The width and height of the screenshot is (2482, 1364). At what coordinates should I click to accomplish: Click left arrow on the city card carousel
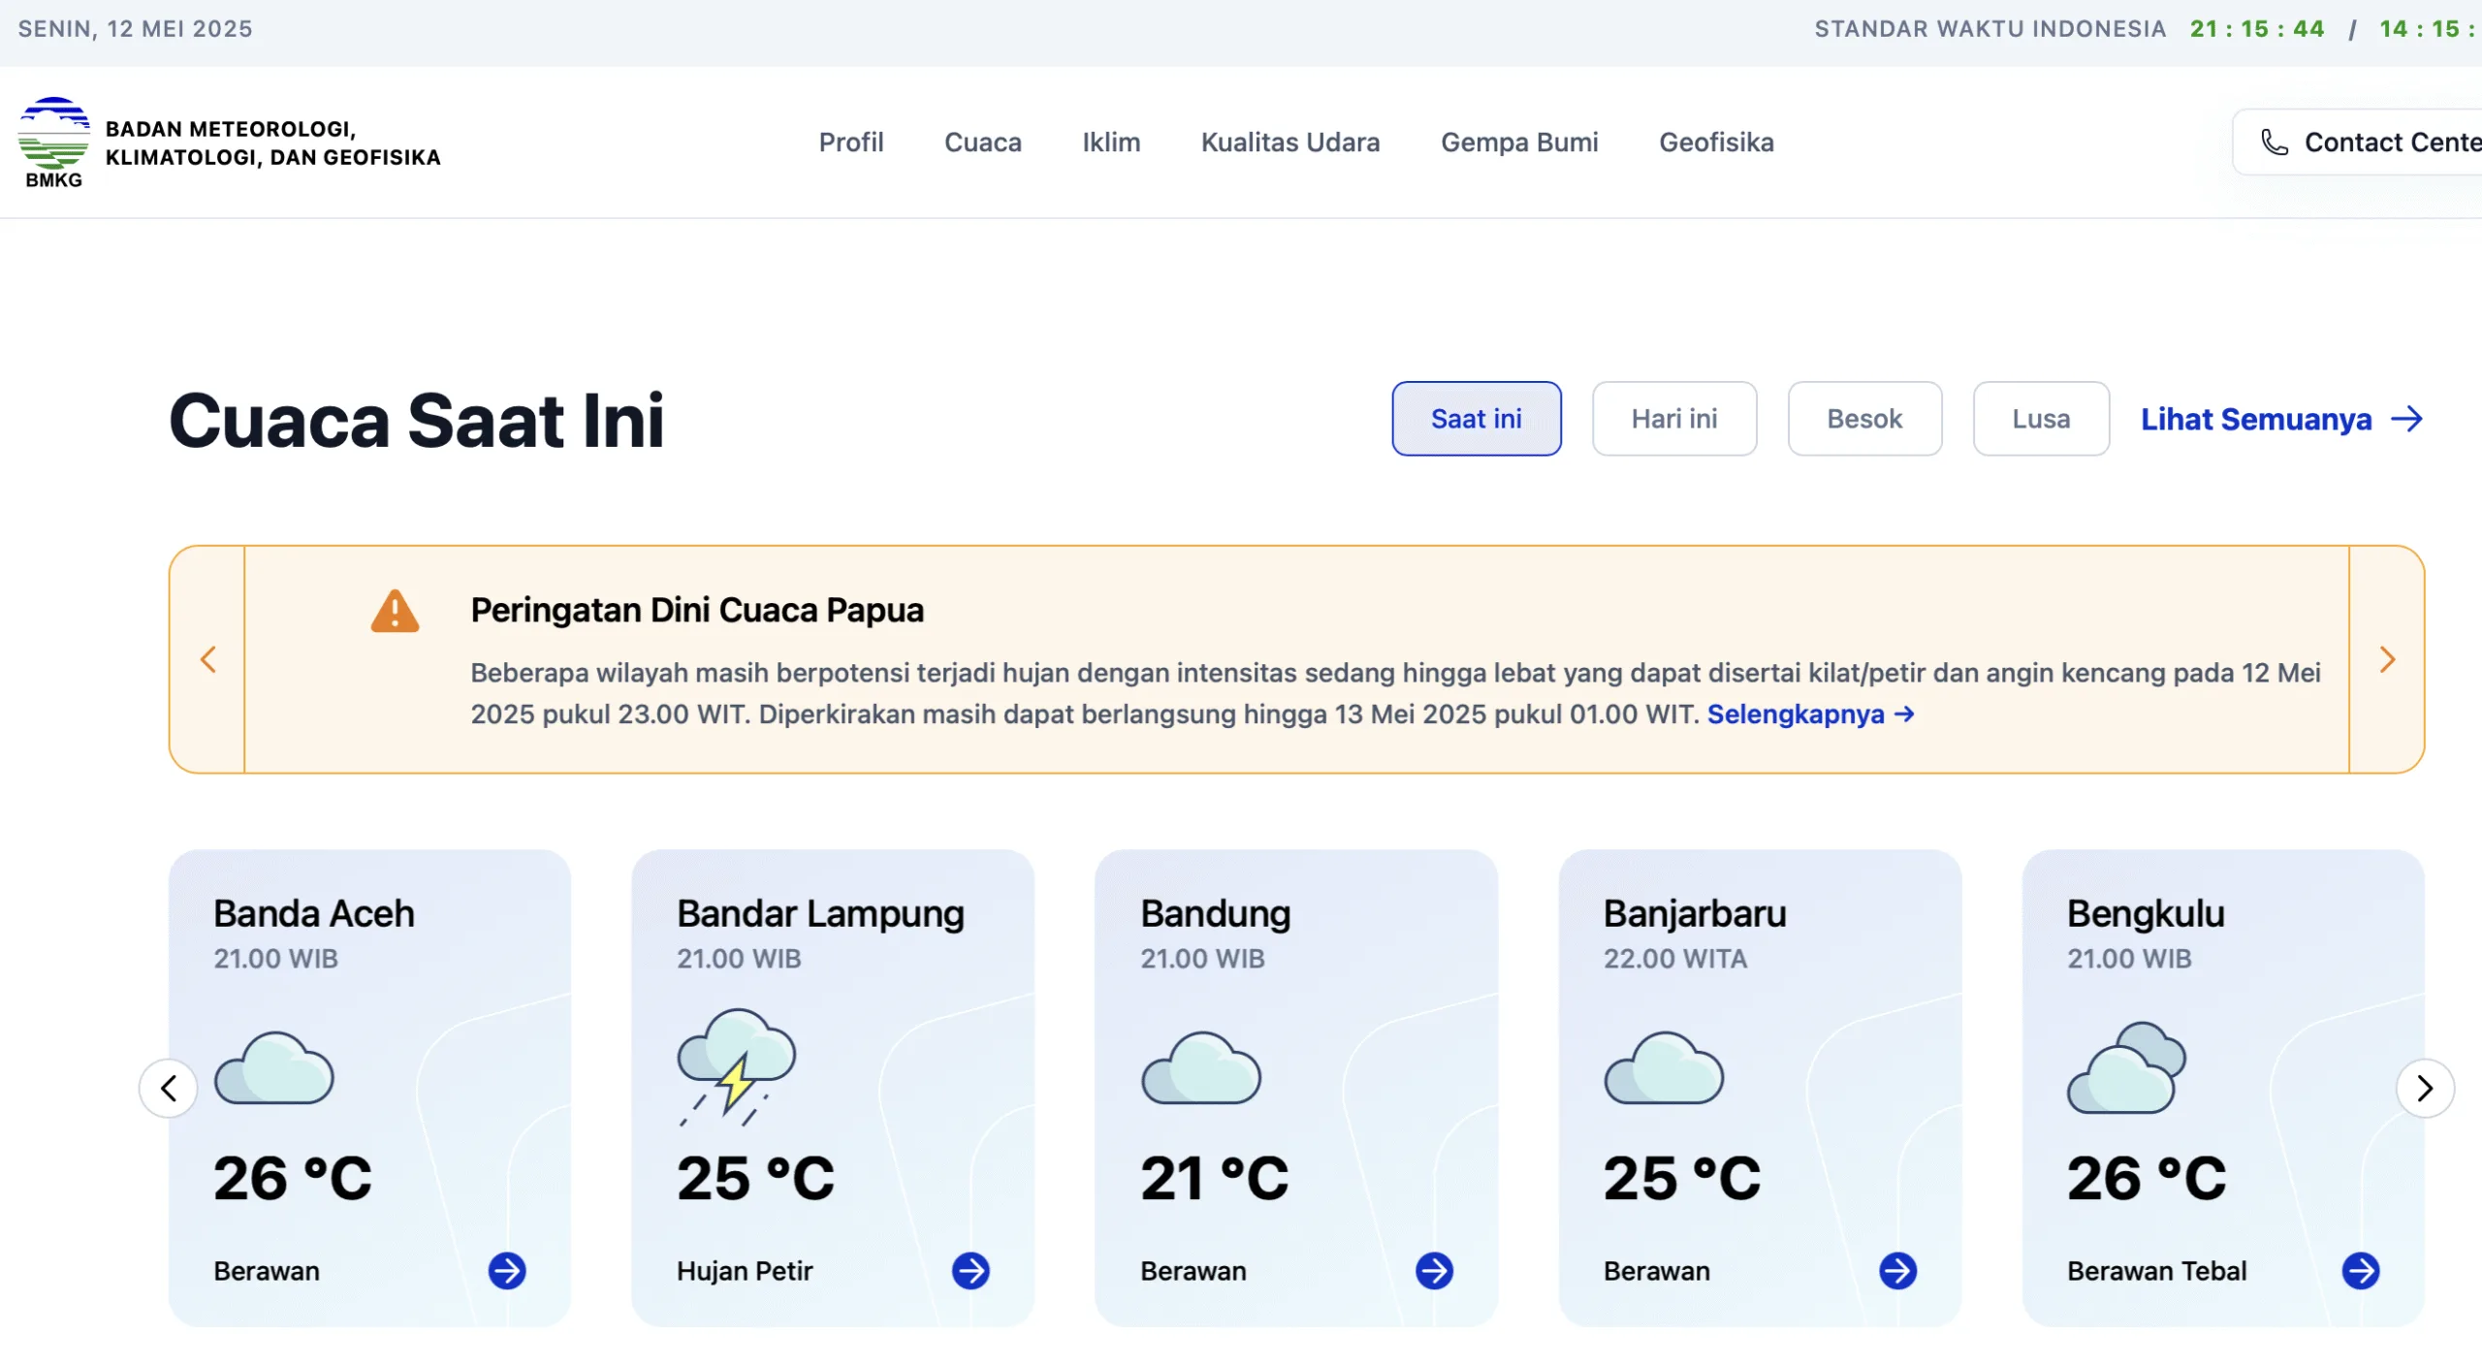(x=169, y=1089)
